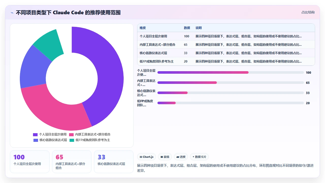The image size is (325, 183).
Task: Click the 维度 column header
Action: 143,28
